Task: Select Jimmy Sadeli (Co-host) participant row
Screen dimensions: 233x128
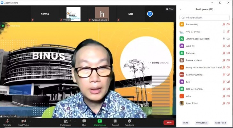Action: pos(204,39)
